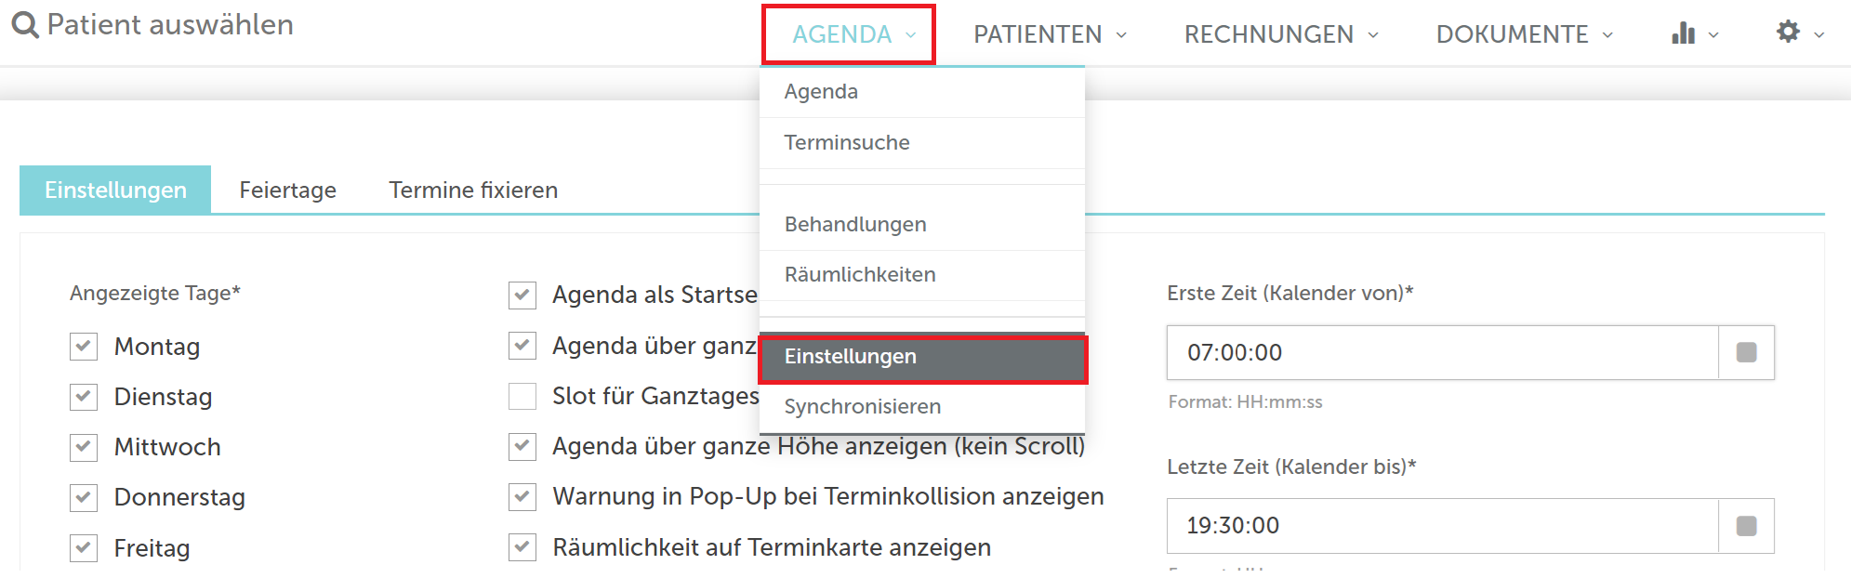Select Einstellungen in the Agenda menu
The height and width of the screenshot is (578, 1851).
922,357
